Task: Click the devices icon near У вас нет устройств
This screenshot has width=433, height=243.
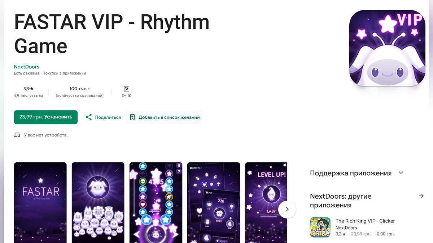Action: coord(17,135)
